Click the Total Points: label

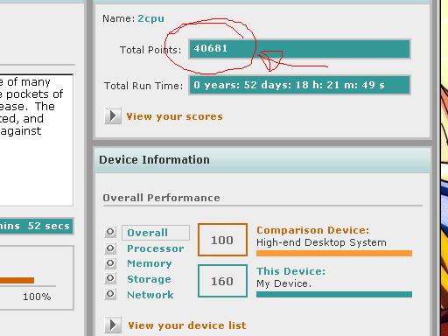pyautogui.click(x=150, y=50)
